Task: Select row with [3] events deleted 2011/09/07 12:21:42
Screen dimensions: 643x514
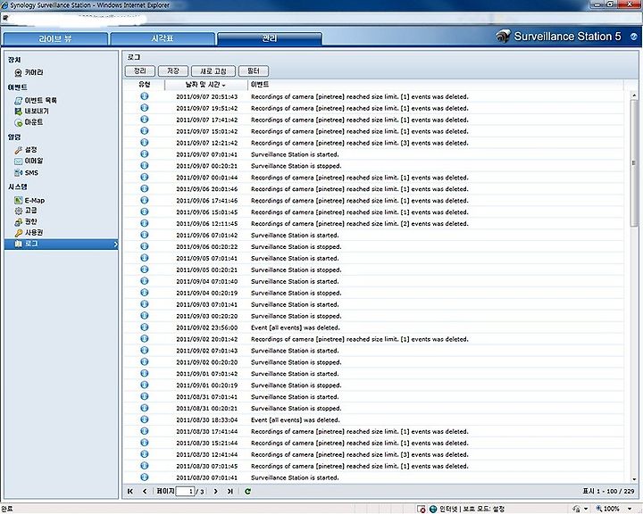Action: point(374,143)
